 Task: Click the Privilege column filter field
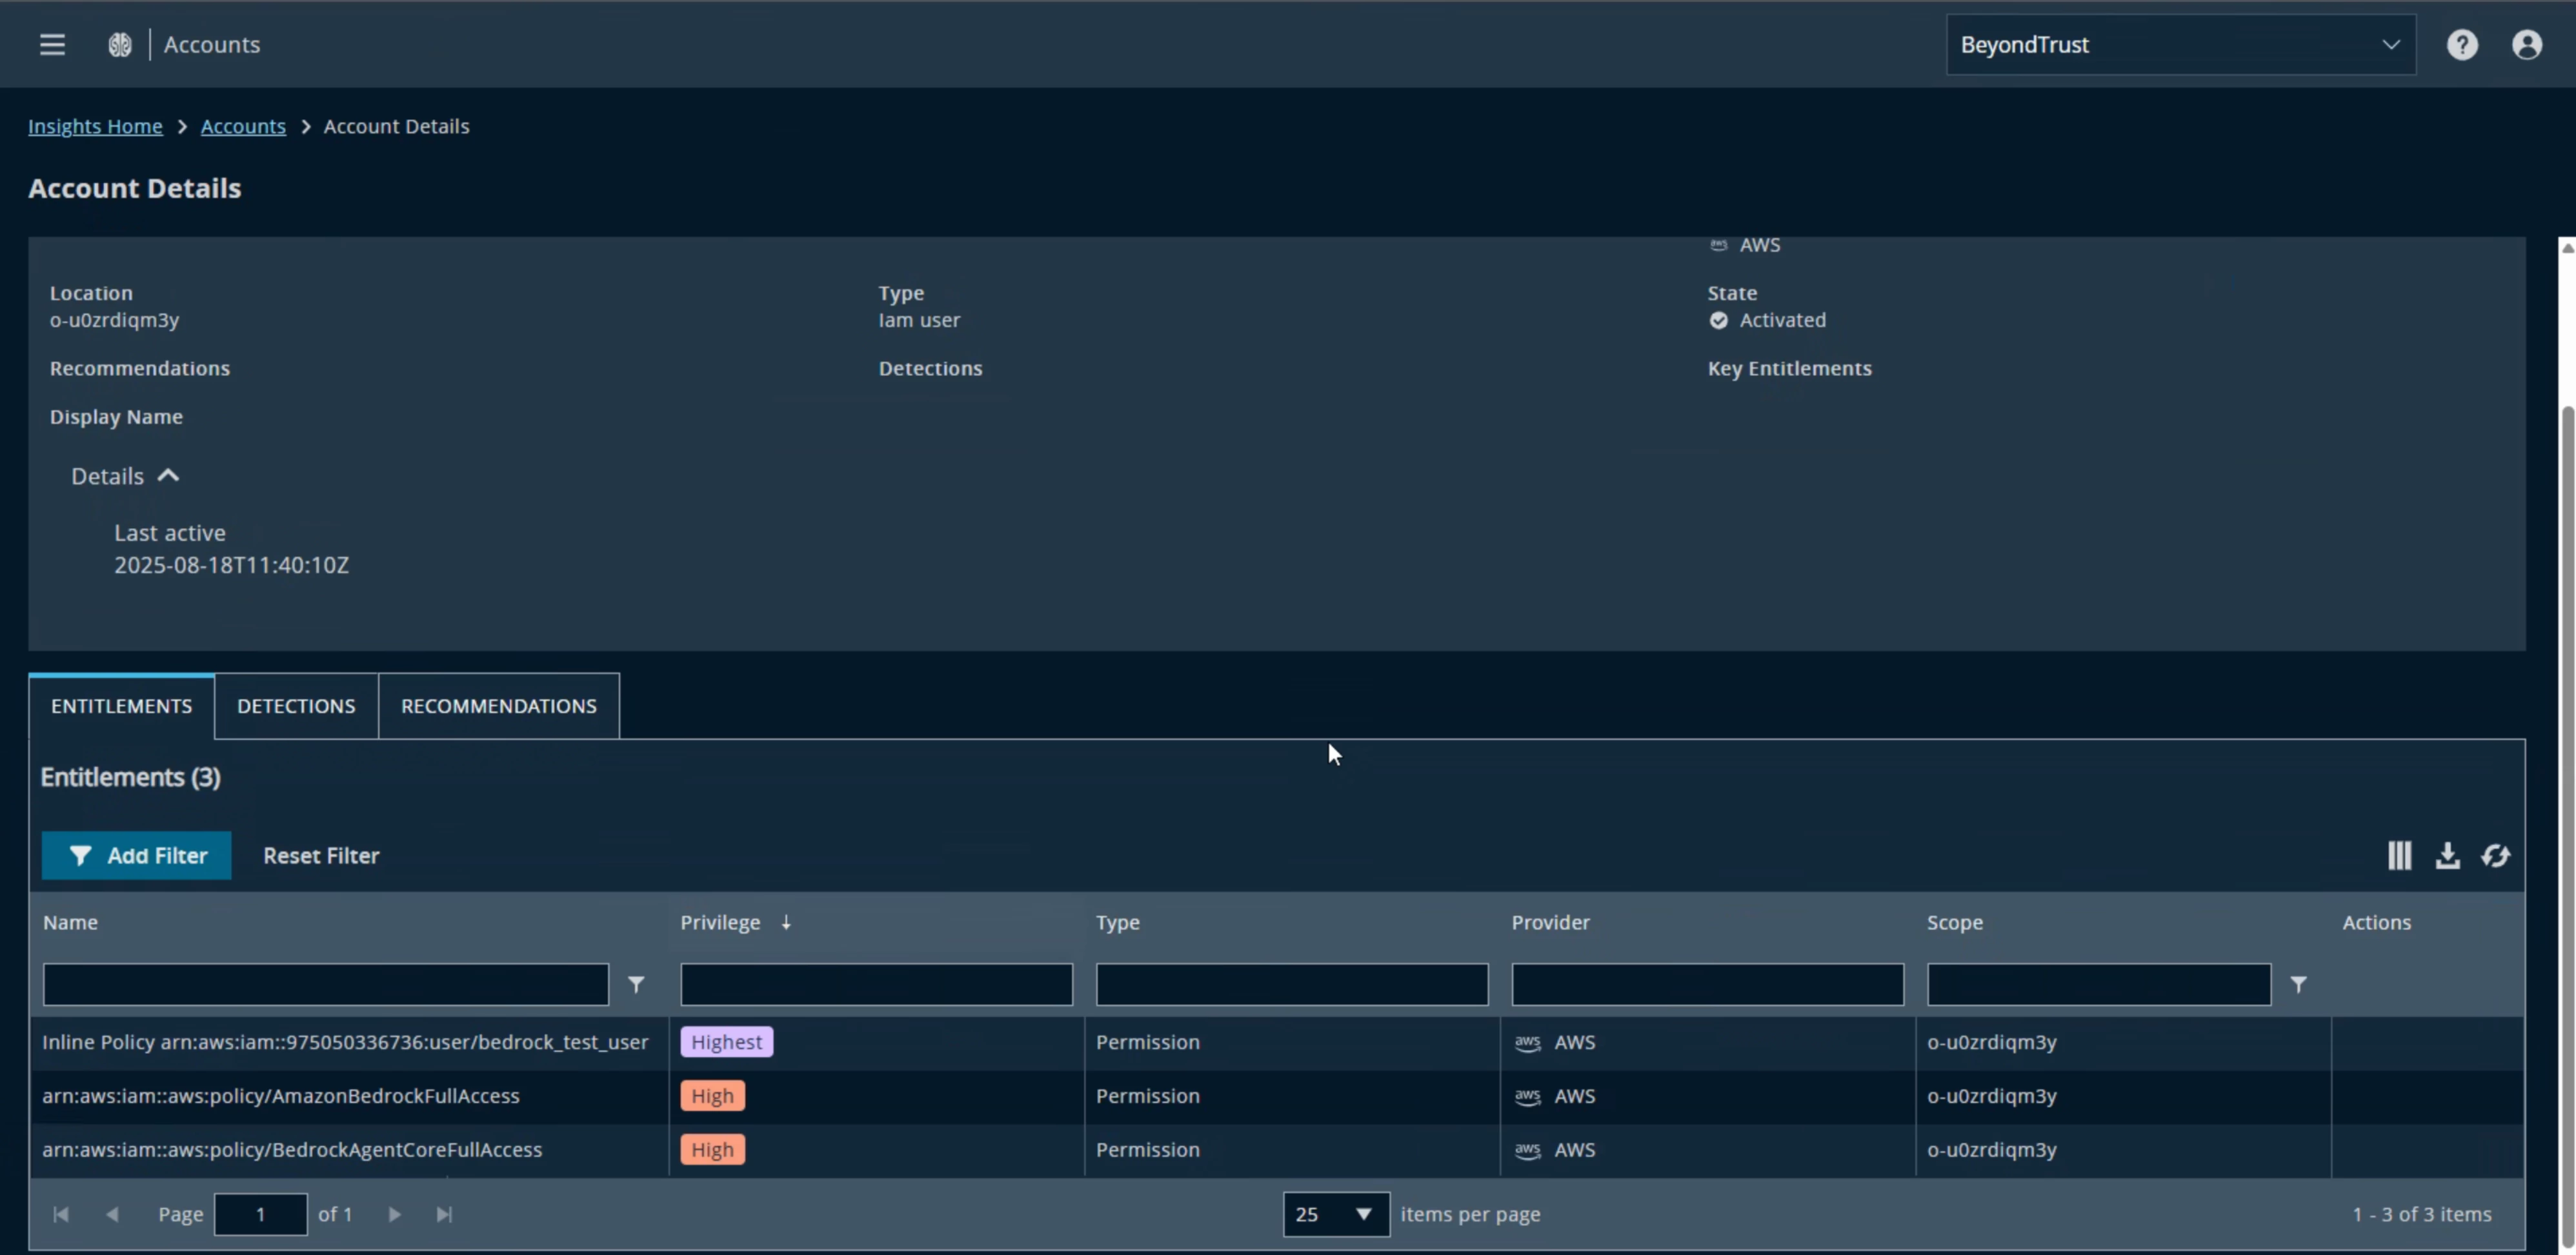[x=876, y=984]
